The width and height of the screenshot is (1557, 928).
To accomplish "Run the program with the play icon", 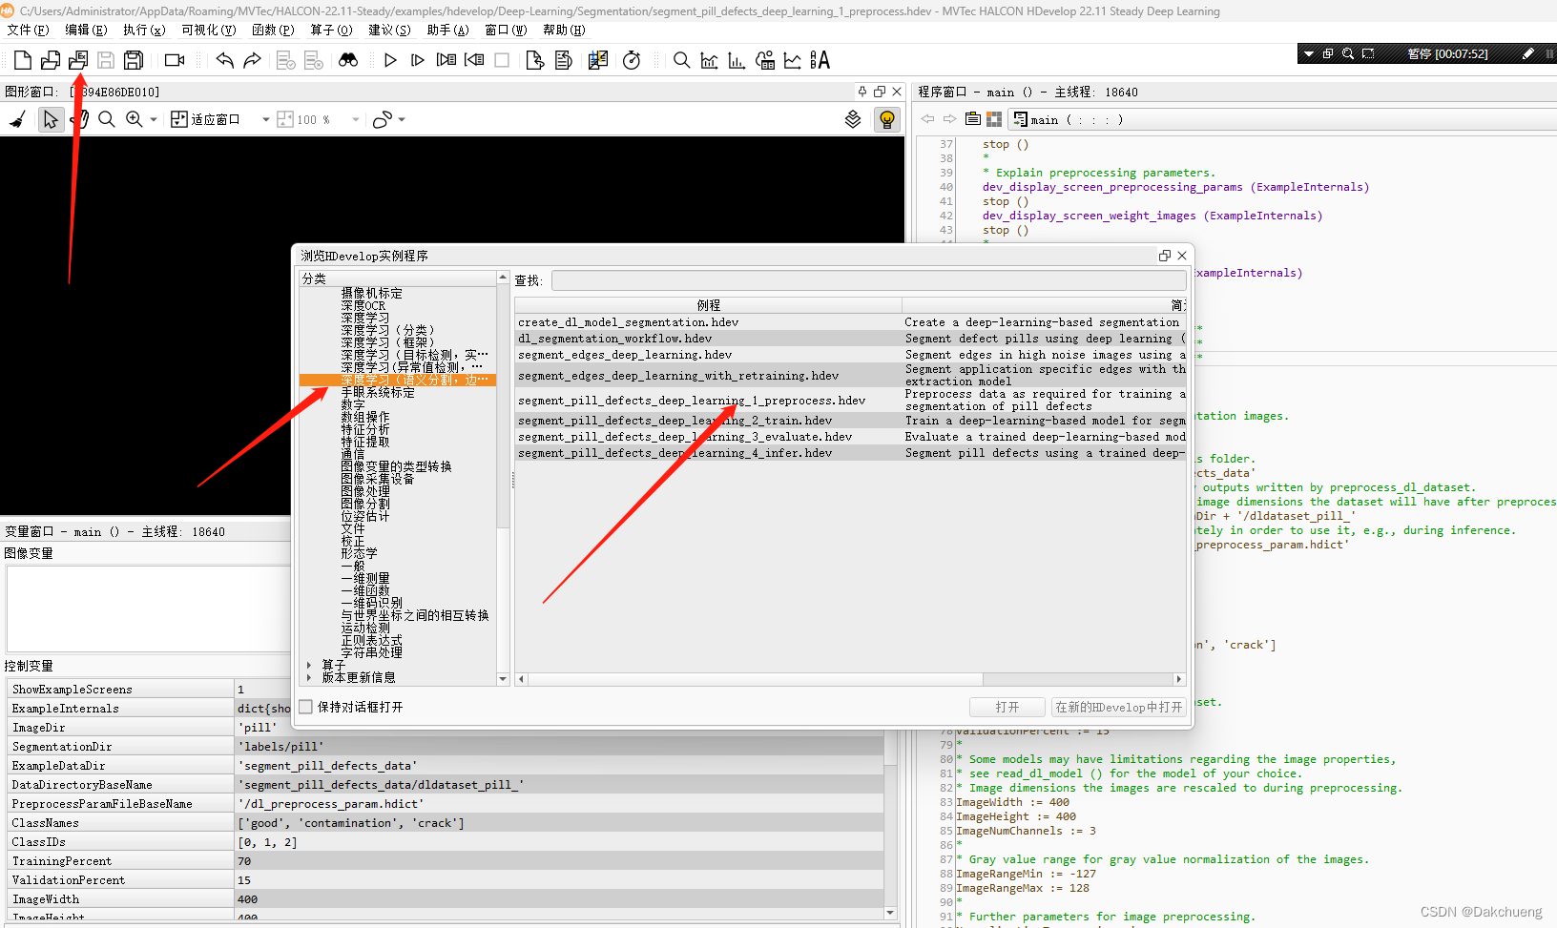I will pos(390,60).
